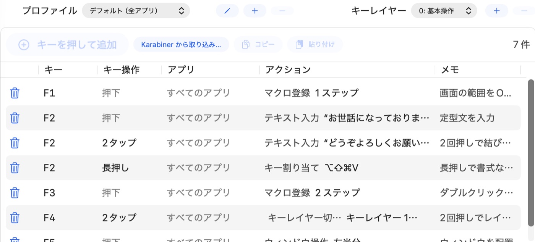Click テキスト入力 "お世話になっておりま…" action

tap(347, 118)
